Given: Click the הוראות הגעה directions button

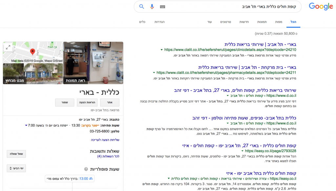Looking at the screenshot, I should (87, 103).
